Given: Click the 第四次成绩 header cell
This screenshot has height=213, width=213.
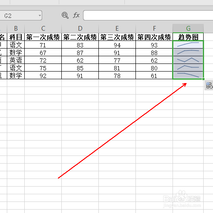Looking at the screenshot, I should click(154, 37).
